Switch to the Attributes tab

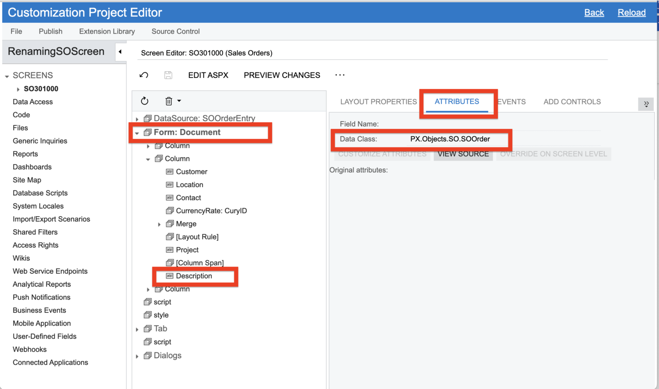pos(457,102)
